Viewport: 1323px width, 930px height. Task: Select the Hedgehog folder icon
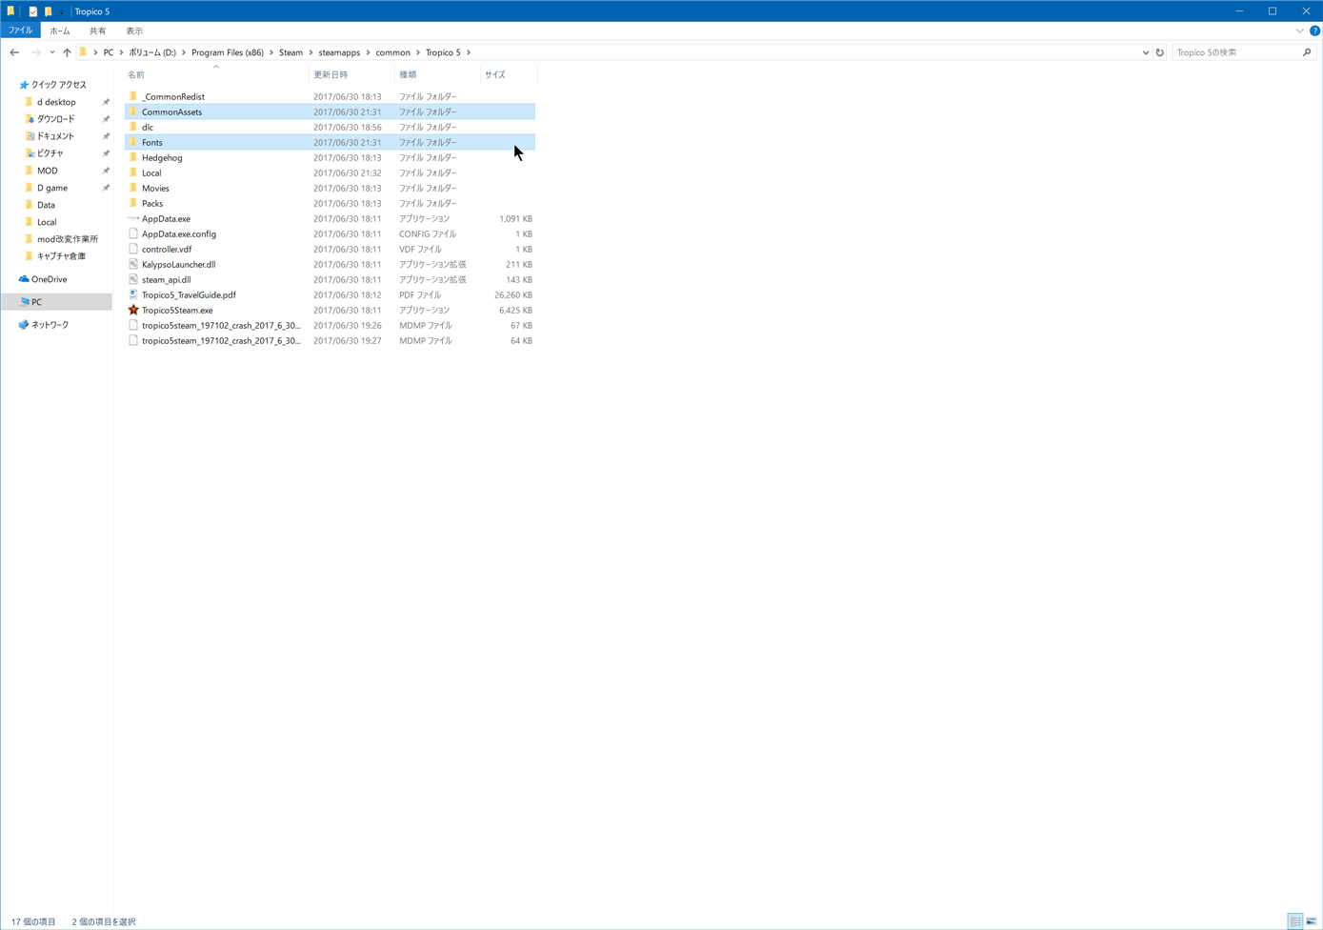(x=133, y=157)
